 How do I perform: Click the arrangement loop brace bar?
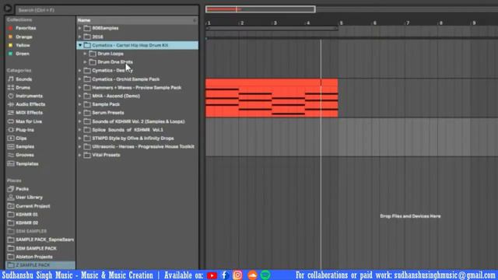(x=272, y=29)
